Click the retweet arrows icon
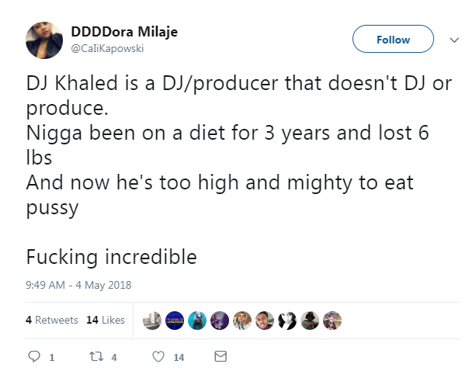The image size is (476, 385). (96, 357)
